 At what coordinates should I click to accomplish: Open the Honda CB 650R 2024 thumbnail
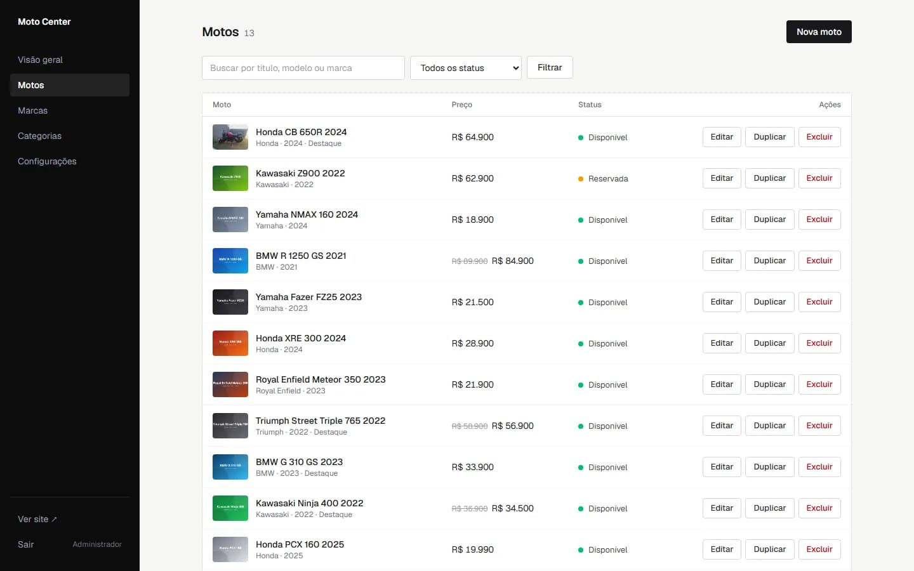click(x=230, y=137)
